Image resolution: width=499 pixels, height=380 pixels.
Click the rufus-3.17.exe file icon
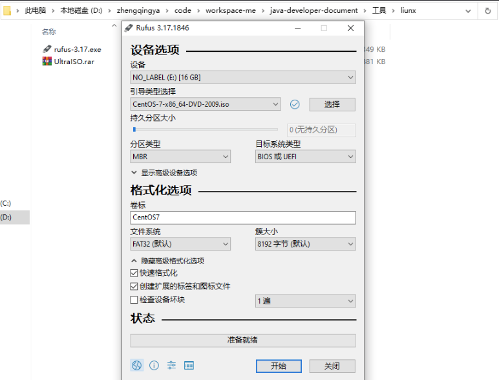pos(47,49)
